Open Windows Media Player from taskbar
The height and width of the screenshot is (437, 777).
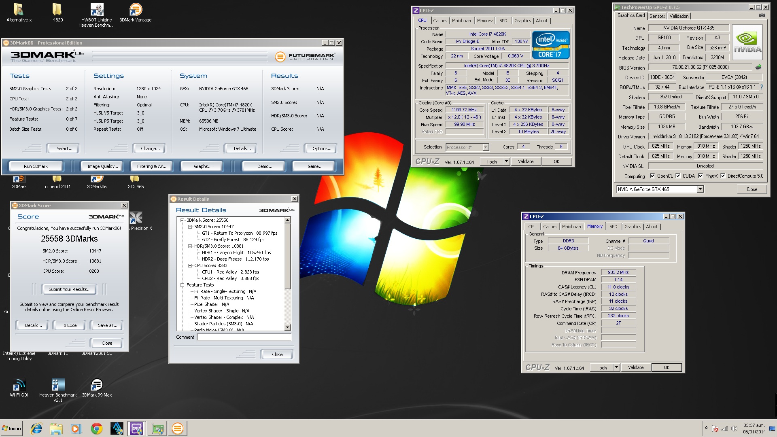pyautogui.click(x=76, y=429)
